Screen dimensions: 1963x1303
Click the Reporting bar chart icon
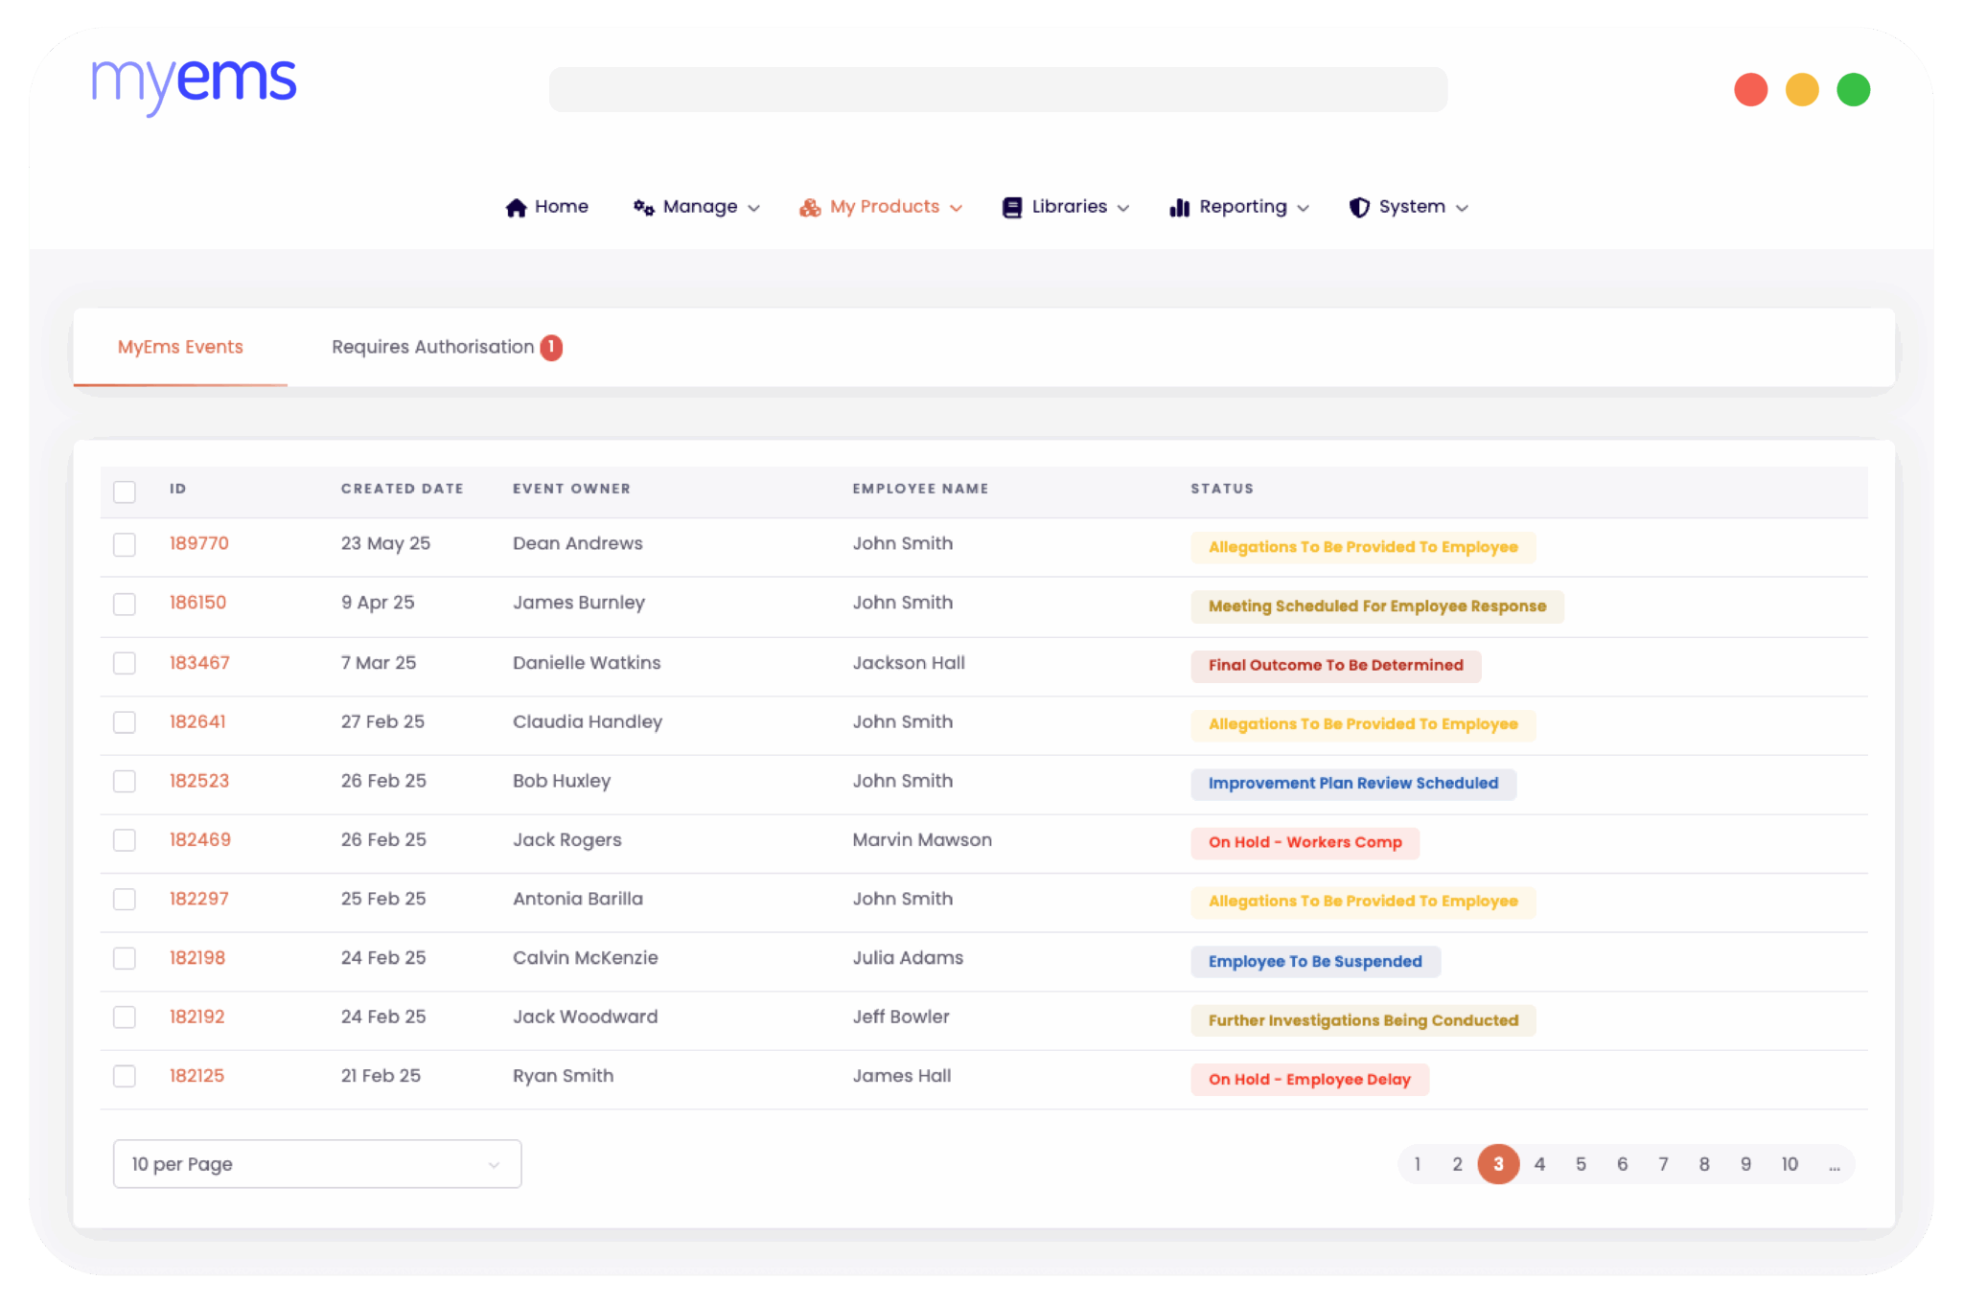[x=1178, y=206]
